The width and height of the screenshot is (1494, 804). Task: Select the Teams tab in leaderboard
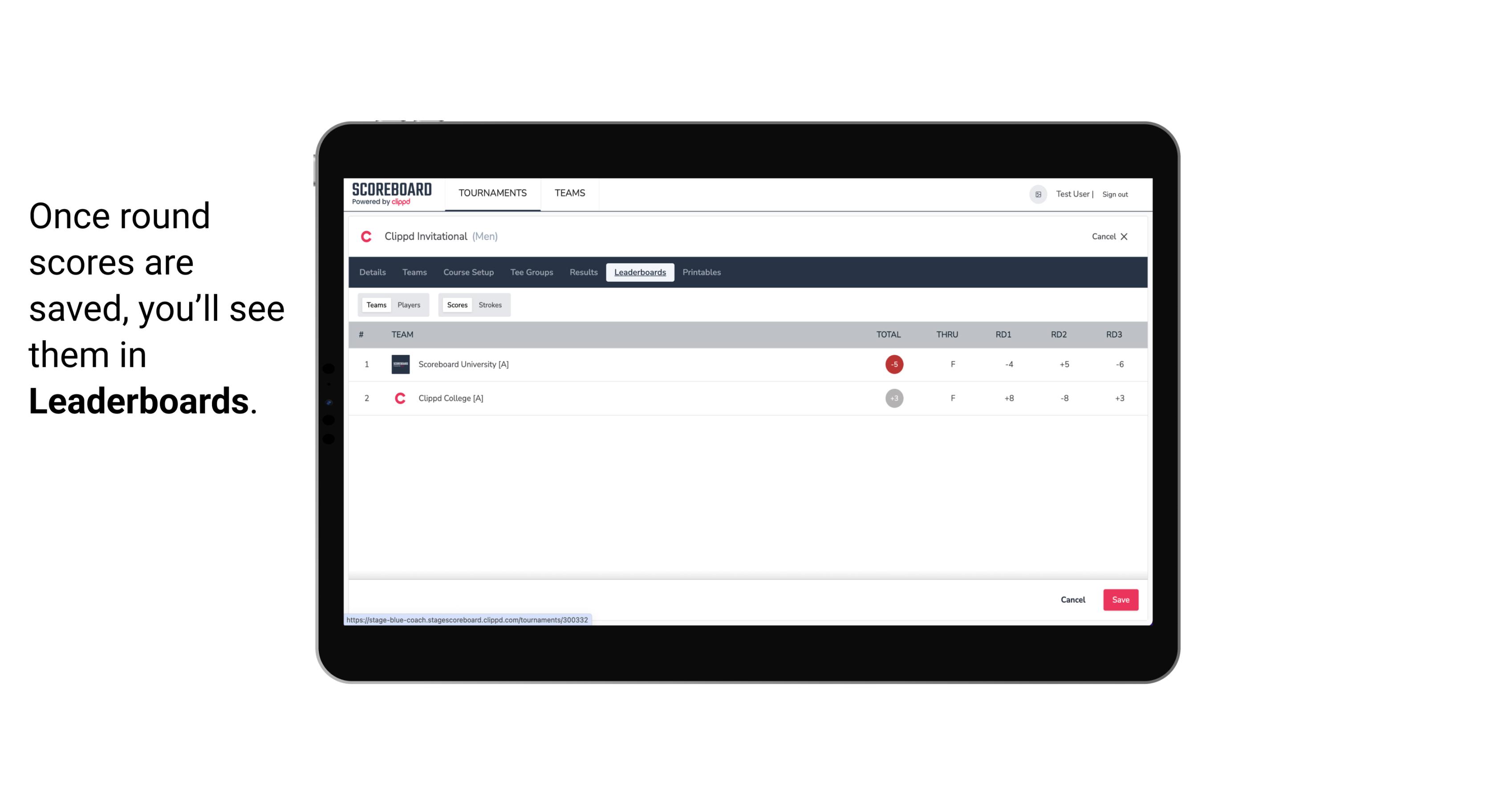(375, 305)
